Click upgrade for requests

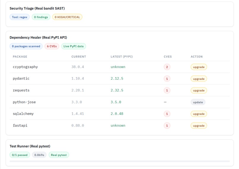point(199,90)
